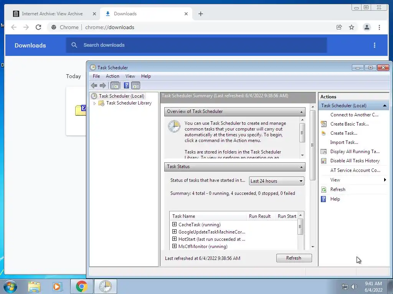Click the overview text scrollbar down arrow
Viewport: 393px width, 294px height.
302,155
